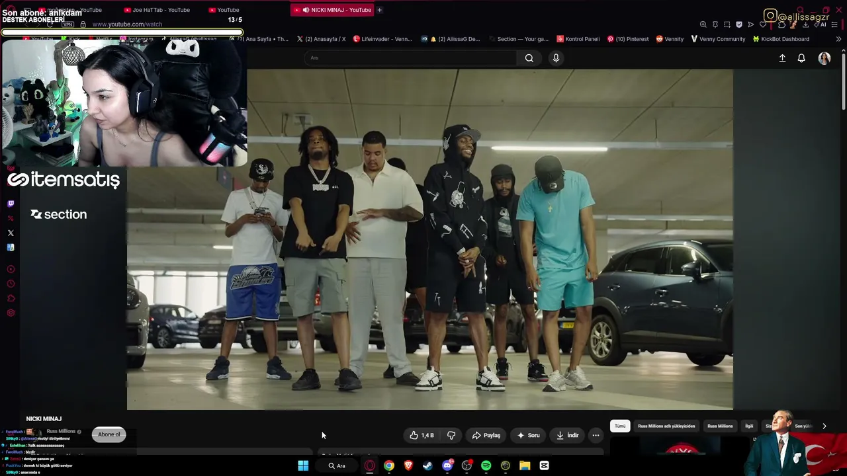847x476 pixels.
Task: Click the browser address bar URL
Action: tap(127, 24)
